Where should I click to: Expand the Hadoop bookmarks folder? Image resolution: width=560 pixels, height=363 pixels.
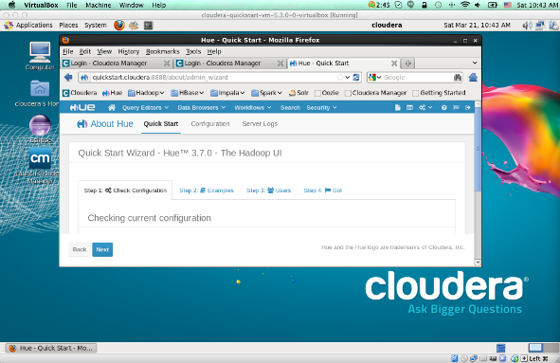[x=146, y=93]
